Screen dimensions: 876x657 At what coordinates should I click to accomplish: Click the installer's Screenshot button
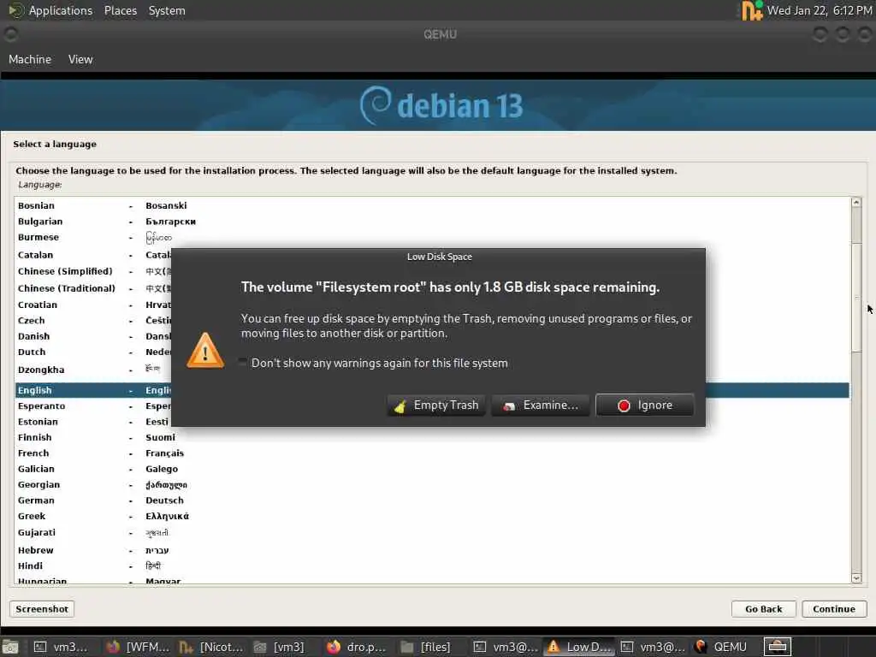(42, 609)
